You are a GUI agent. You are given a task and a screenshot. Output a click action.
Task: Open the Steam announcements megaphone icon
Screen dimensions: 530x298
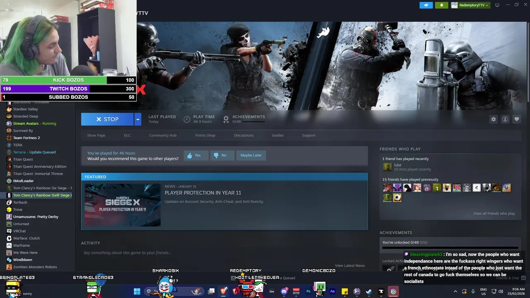click(426, 5)
